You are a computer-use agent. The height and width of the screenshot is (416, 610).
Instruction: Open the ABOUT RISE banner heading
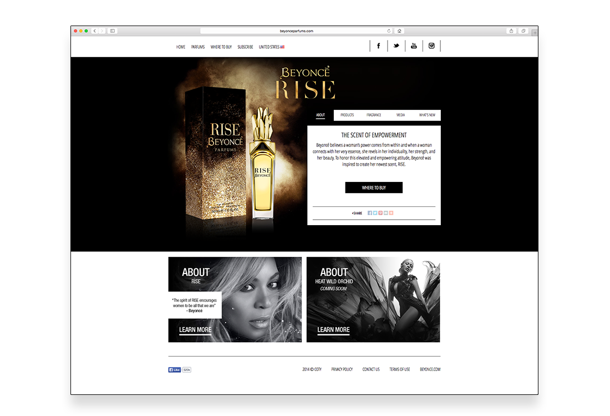(x=196, y=275)
